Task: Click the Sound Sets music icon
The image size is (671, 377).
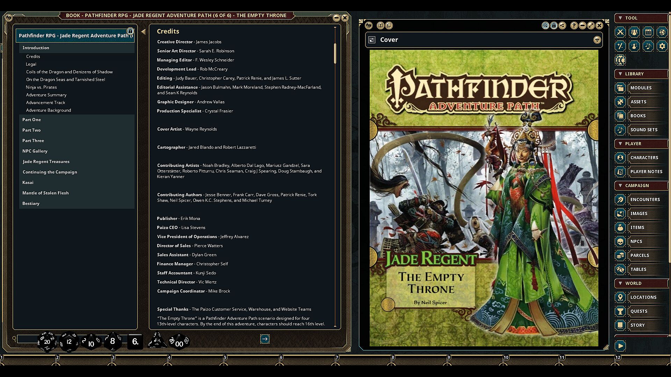Action: tap(620, 130)
